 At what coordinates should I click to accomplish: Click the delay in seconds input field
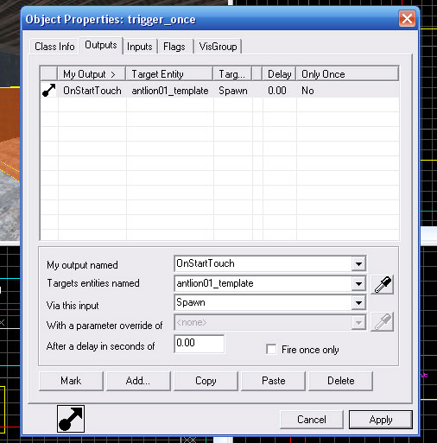[199, 344]
